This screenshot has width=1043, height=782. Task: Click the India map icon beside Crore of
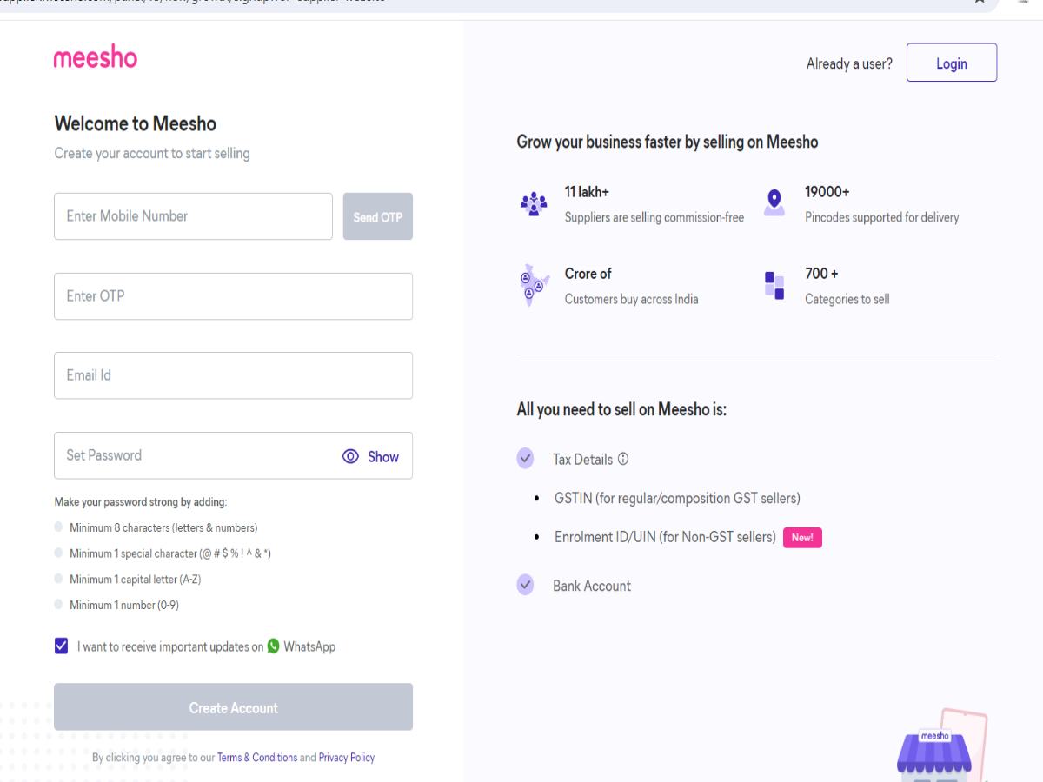point(532,282)
